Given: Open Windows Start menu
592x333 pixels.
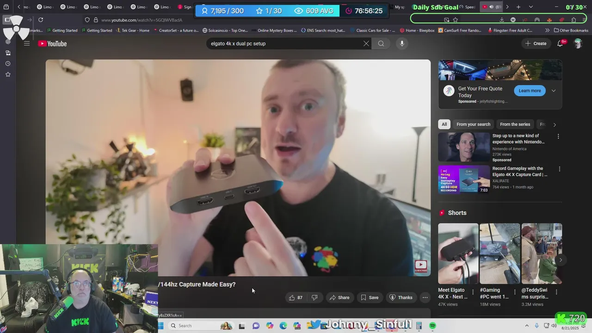Looking at the screenshot, I should (x=160, y=326).
